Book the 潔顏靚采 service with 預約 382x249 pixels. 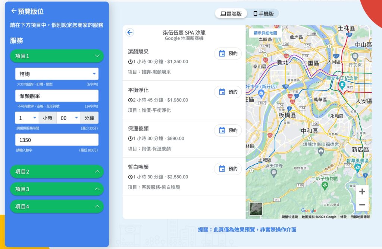tap(228, 54)
